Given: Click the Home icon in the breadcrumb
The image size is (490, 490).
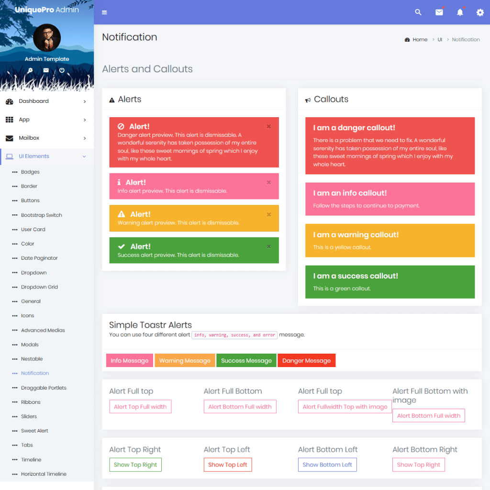Looking at the screenshot, I should [x=406, y=39].
